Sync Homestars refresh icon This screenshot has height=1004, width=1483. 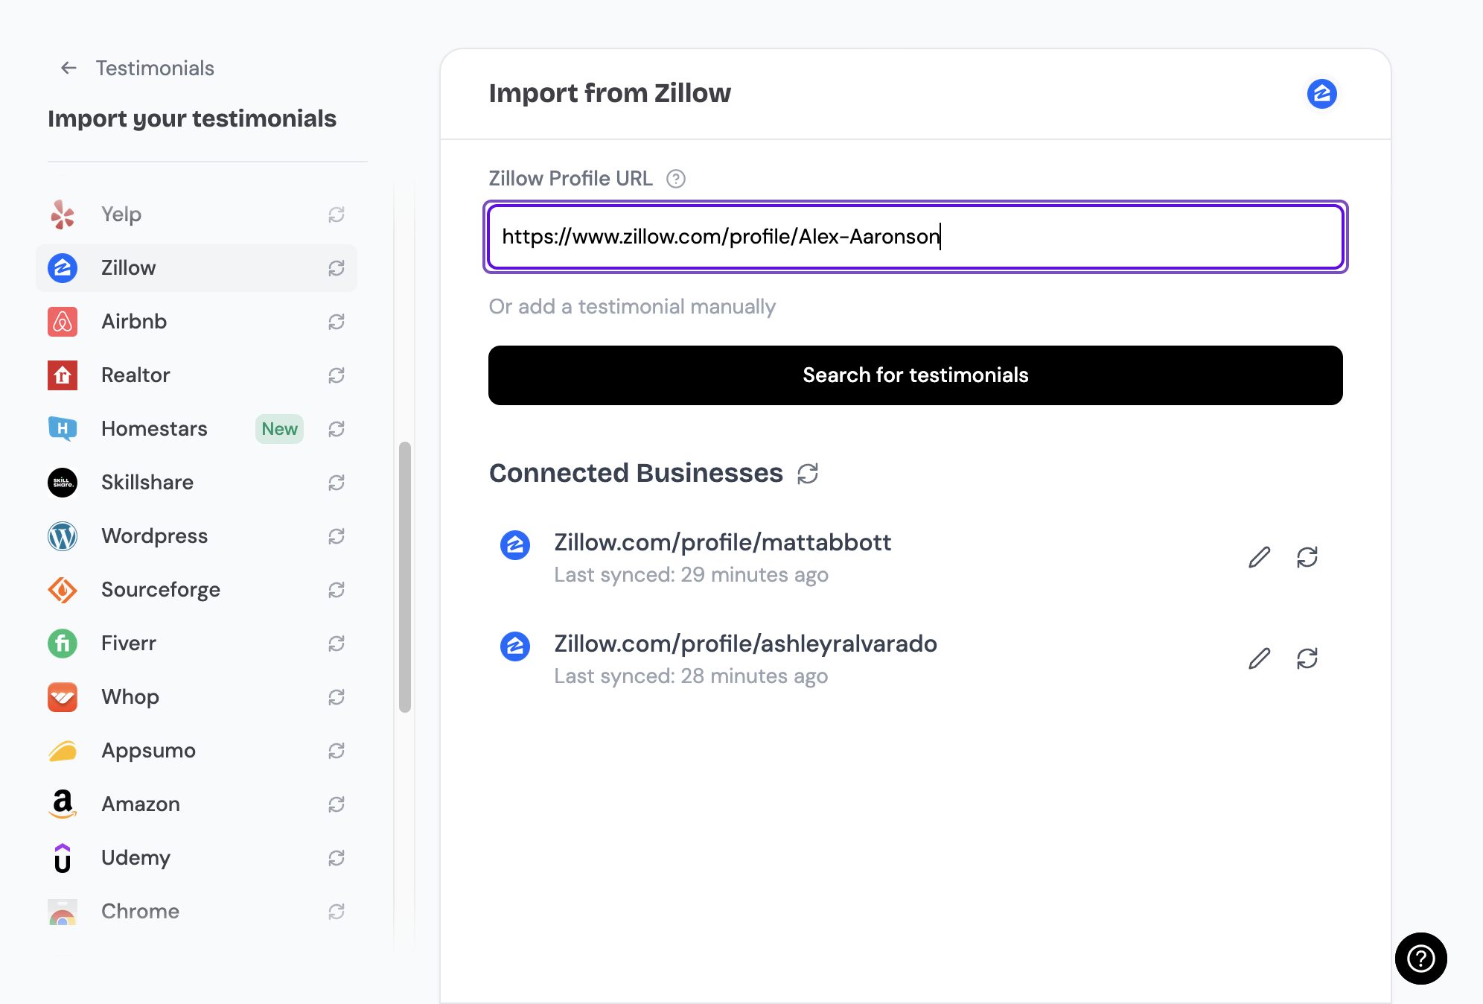click(337, 429)
